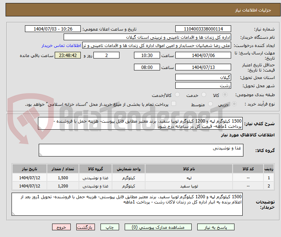Click the announcement date field 1404/07/03 - 10:26
Image resolution: width=281 pixels, height=237 pixels.
(53, 29)
